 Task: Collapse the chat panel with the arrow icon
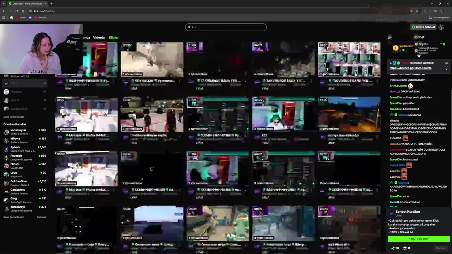pos(389,37)
